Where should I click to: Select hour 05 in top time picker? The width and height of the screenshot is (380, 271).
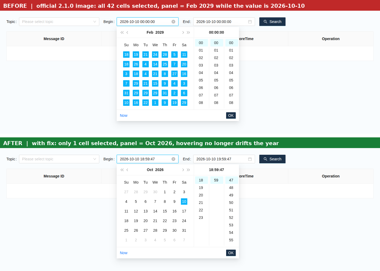(x=201, y=80)
